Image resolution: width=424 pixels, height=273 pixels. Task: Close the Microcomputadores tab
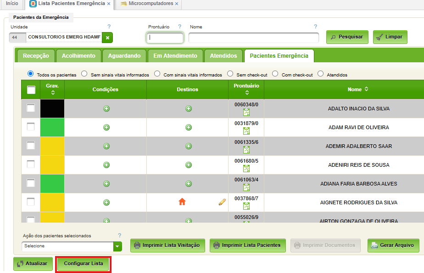(177, 4)
